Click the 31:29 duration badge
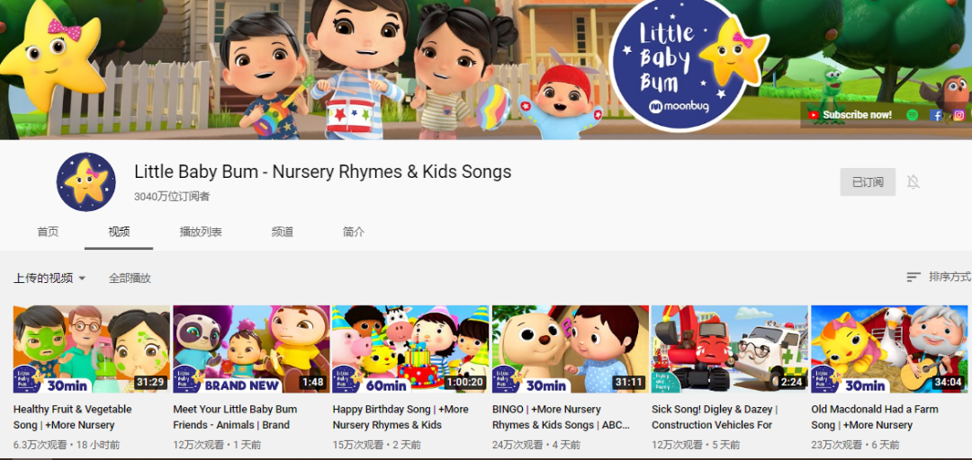972x460 pixels. click(150, 382)
